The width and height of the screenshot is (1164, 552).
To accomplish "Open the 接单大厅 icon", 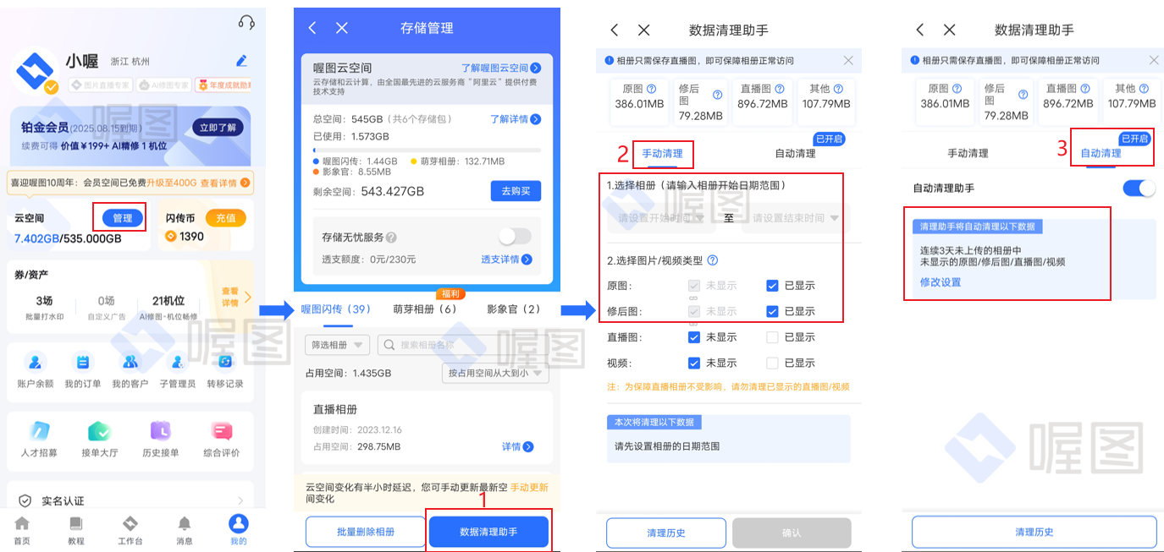I will 100,431.
